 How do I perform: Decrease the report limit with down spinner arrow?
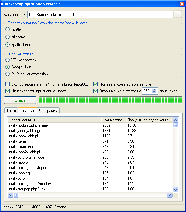[154, 92]
